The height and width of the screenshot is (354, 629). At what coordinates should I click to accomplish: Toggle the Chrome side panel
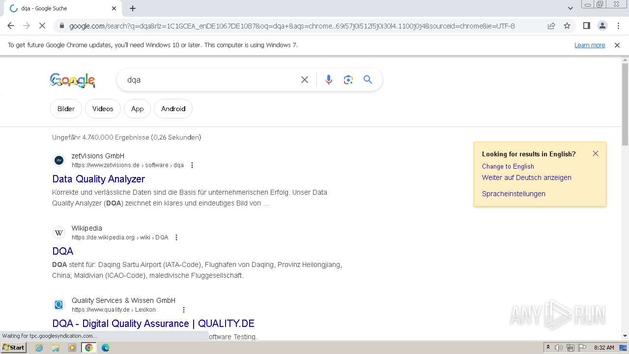(586, 26)
